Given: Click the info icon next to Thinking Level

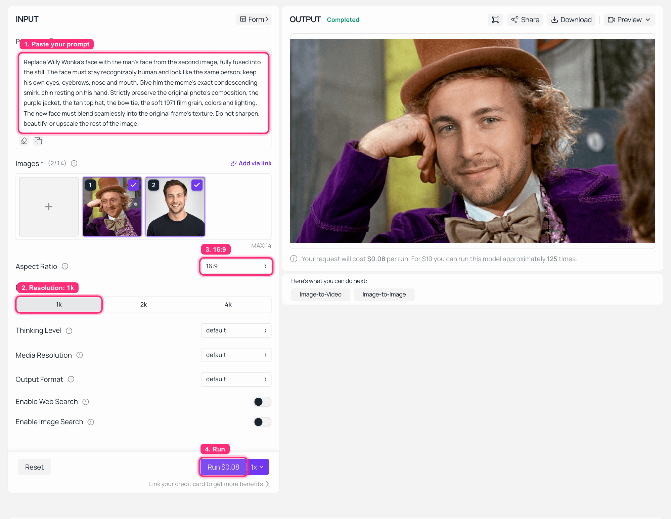Looking at the screenshot, I should tap(69, 331).
